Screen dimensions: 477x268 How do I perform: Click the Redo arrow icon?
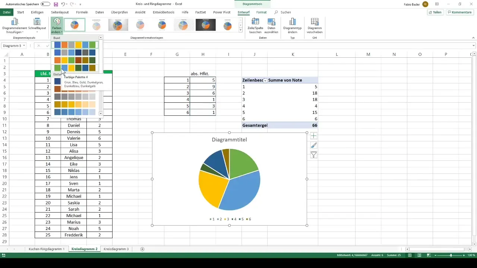pos(72,4)
